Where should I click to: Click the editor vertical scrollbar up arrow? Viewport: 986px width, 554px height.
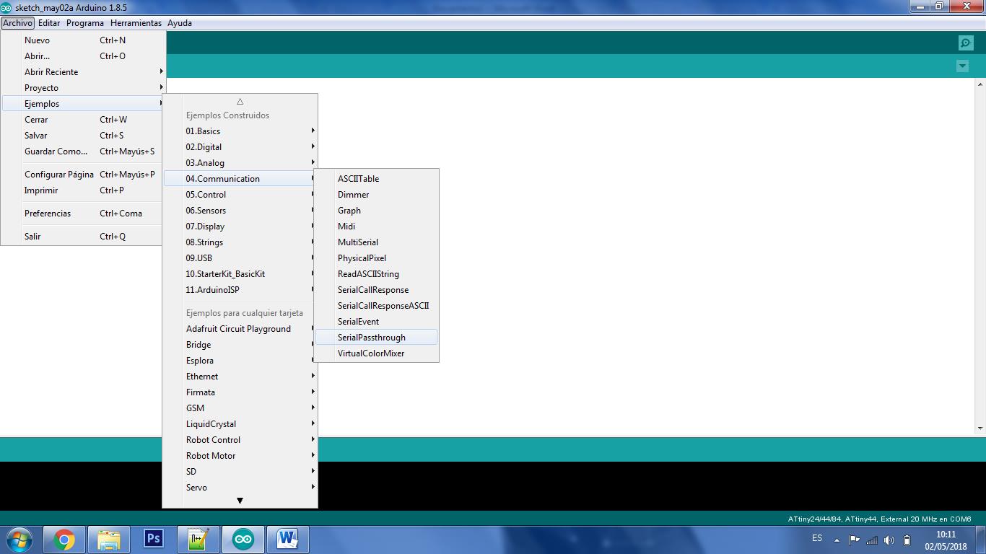coord(980,84)
